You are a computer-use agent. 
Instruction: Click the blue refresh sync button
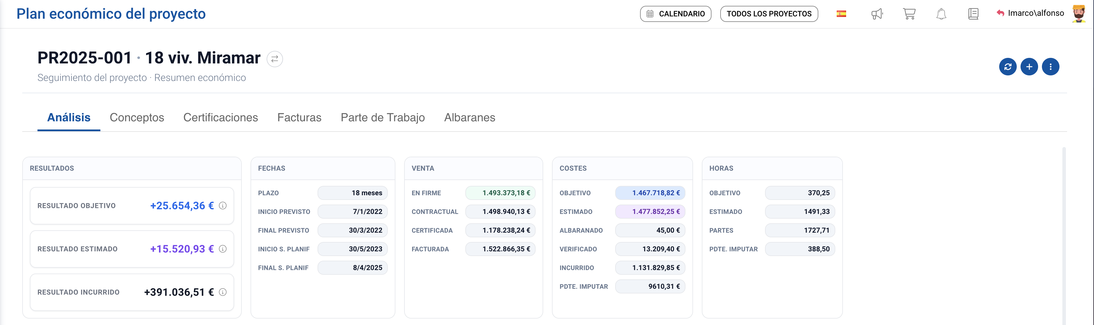1007,67
